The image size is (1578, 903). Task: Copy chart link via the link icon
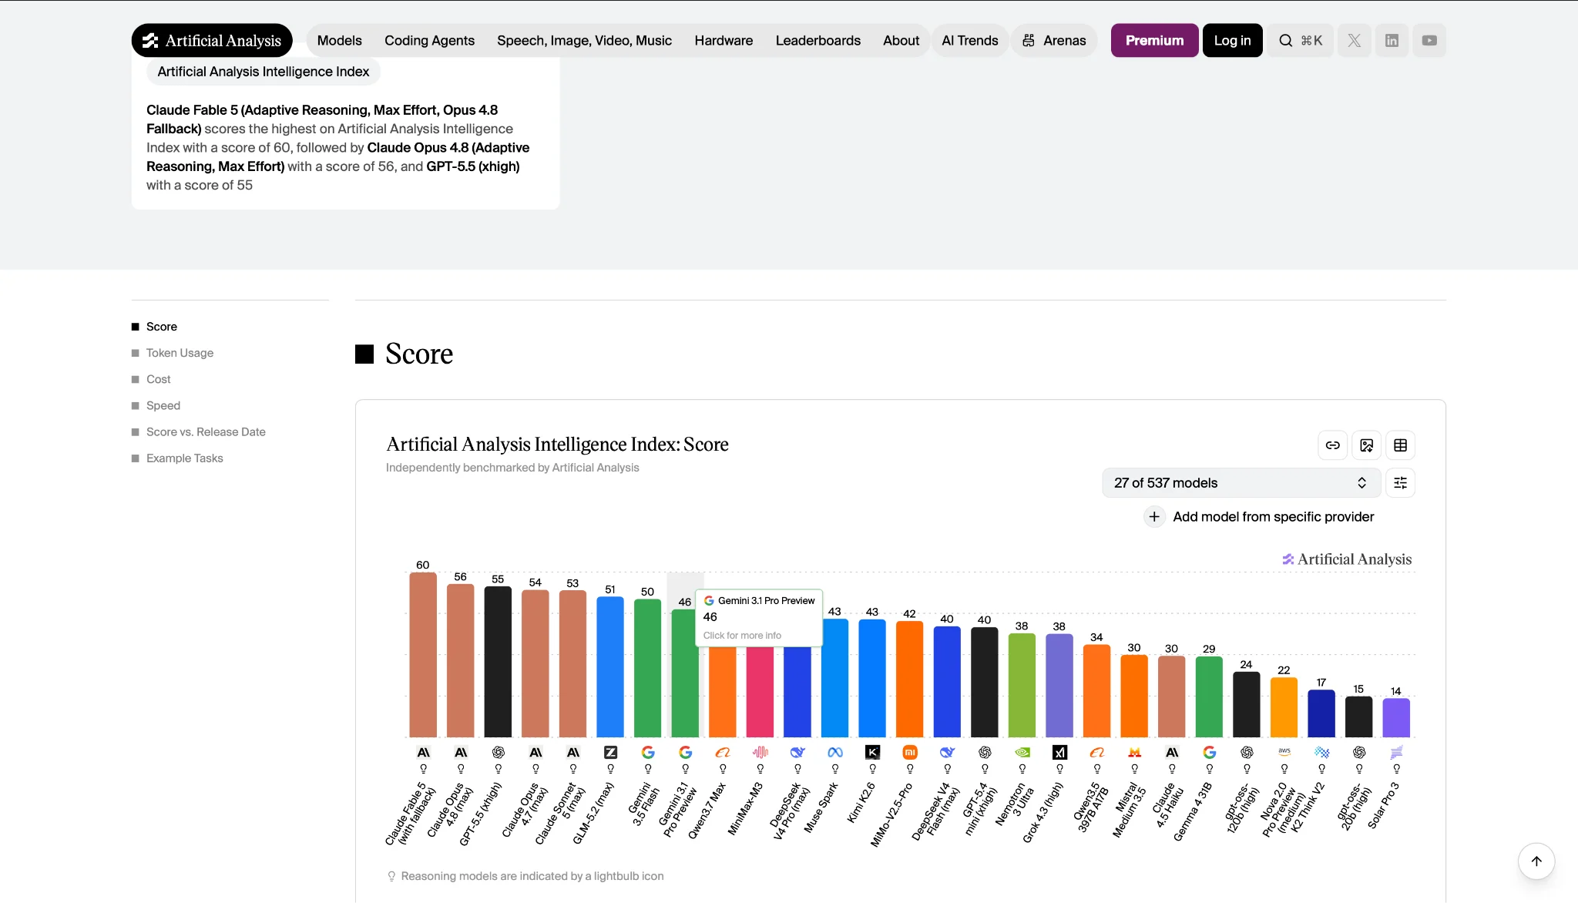click(x=1333, y=445)
